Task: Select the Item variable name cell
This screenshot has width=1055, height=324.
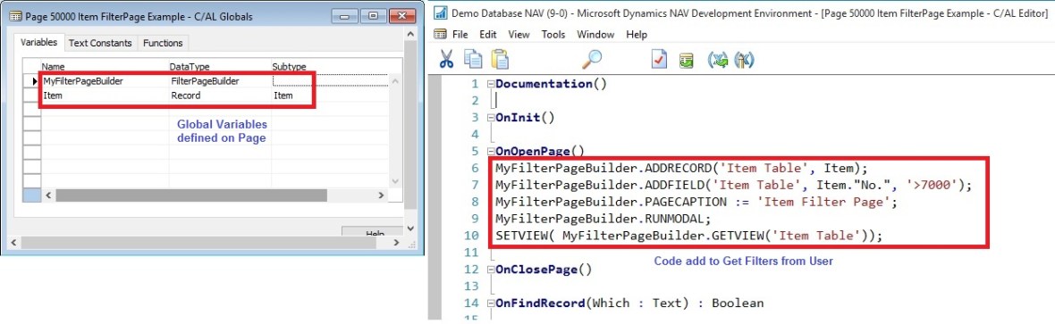Action: pos(105,96)
